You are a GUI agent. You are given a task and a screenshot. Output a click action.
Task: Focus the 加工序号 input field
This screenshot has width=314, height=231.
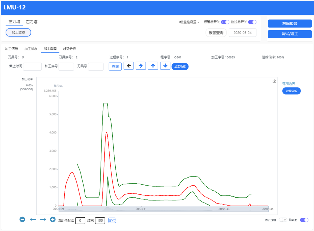tap(66, 67)
